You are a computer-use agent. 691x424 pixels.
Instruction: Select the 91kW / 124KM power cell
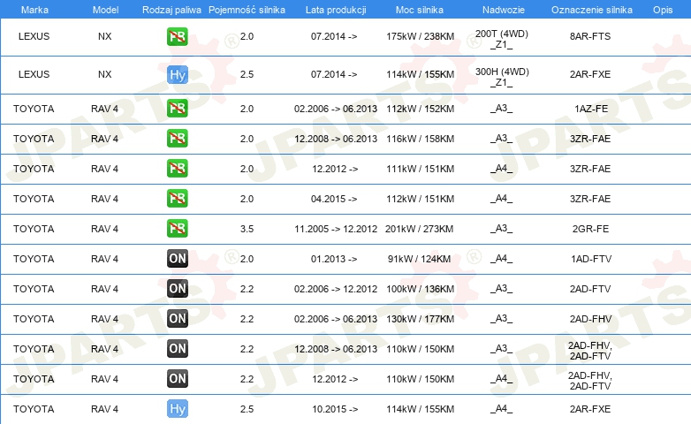click(419, 259)
